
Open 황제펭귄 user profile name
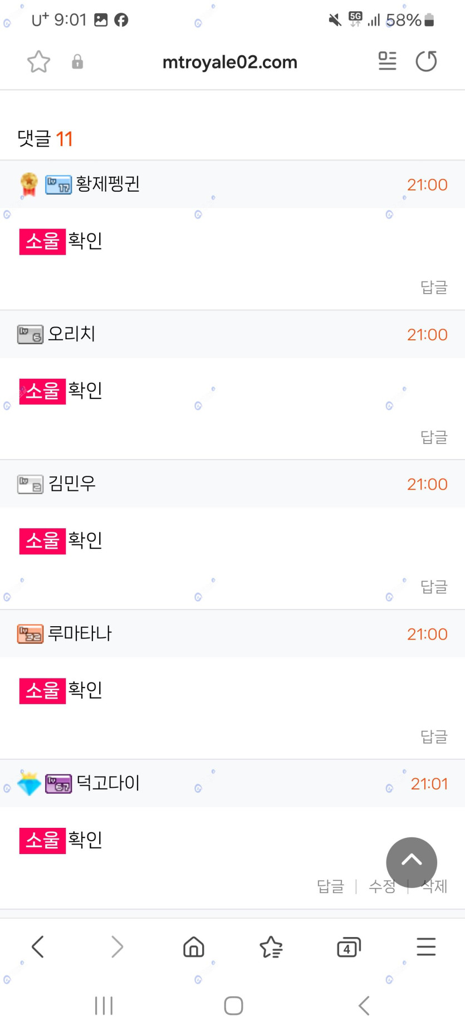[107, 184]
